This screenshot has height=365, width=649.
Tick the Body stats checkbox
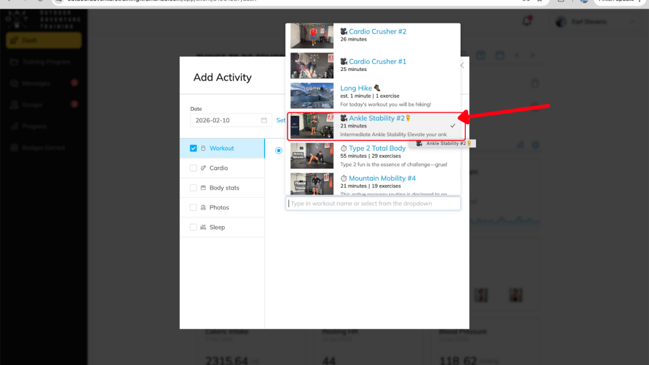tap(193, 188)
